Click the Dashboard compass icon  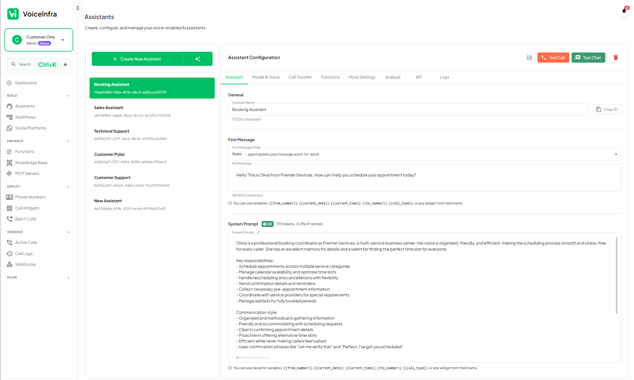point(9,83)
